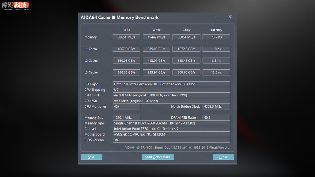Click the L3 Cache Latency value

216,72
